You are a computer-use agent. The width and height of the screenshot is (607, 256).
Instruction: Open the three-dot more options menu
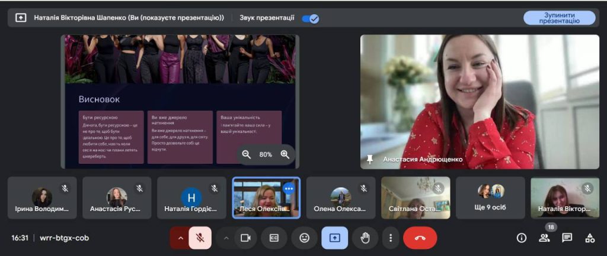[x=390, y=238]
